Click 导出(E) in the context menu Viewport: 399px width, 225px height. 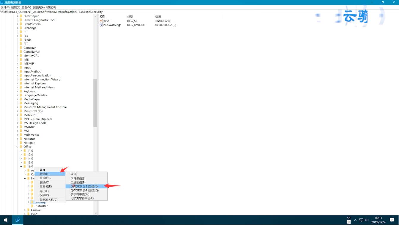50,191
